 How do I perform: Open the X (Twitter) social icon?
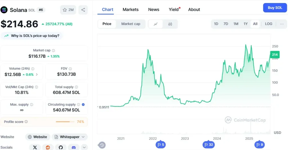pyautogui.click(x=35, y=147)
